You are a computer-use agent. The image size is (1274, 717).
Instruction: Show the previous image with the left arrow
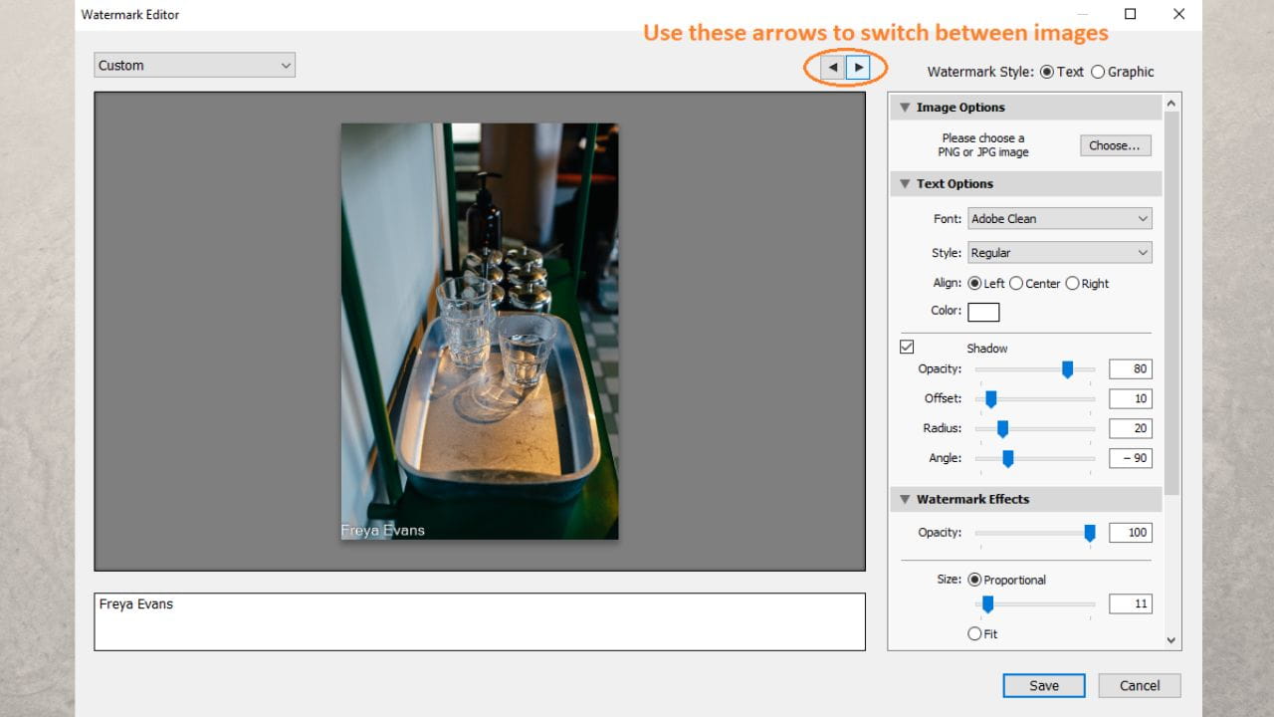(x=833, y=67)
